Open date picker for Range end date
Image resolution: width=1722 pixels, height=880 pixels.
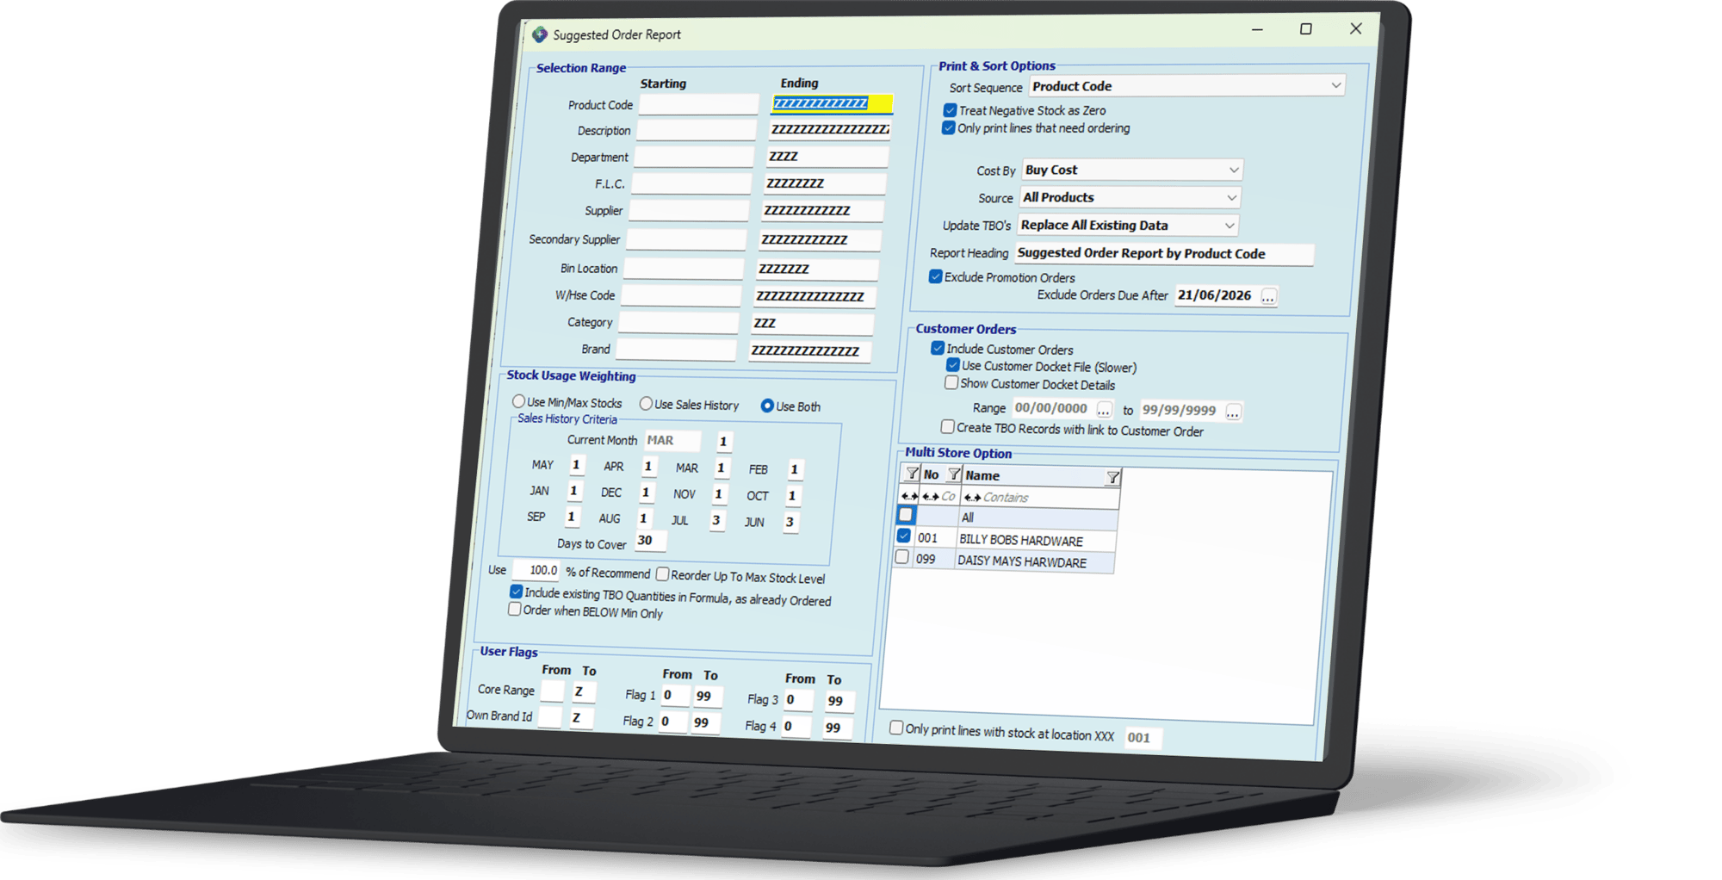pyautogui.click(x=1233, y=412)
